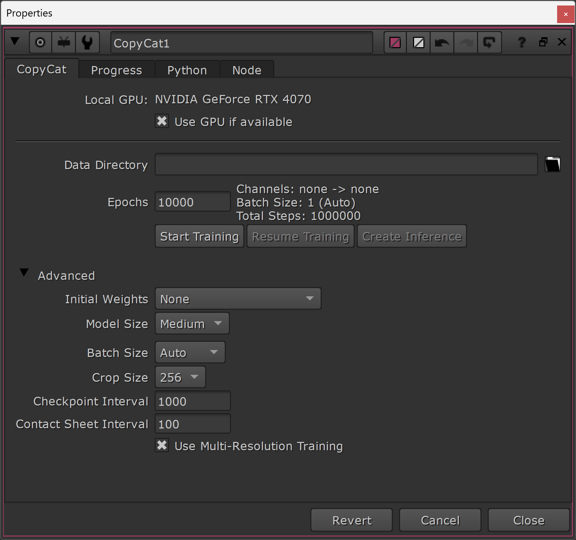Open node settings via the wrench icon
The height and width of the screenshot is (540, 576).
click(x=88, y=42)
